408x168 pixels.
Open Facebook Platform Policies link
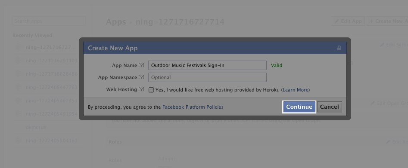[x=193, y=107]
